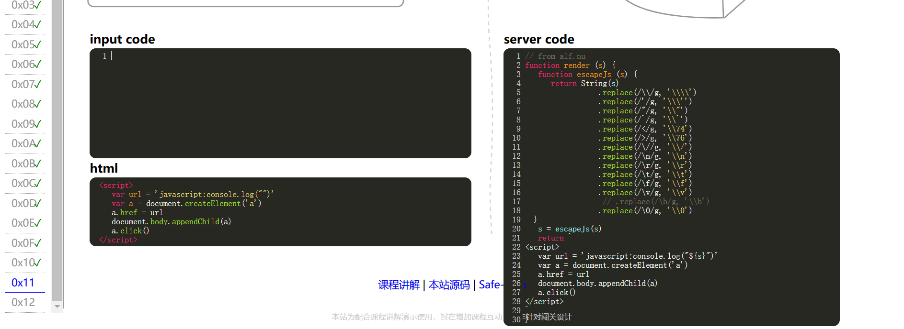Click into the input code editor
Image resolution: width=904 pixels, height=329 pixels.
pos(280,103)
